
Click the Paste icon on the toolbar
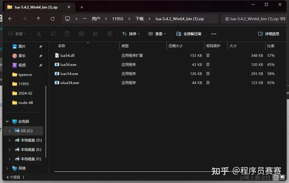pyautogui.click(x=67, y=34)
